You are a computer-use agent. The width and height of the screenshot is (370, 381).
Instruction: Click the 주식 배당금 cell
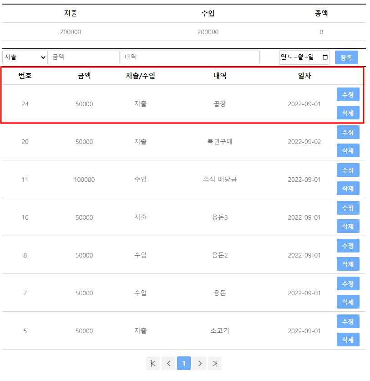click(220, 179)
